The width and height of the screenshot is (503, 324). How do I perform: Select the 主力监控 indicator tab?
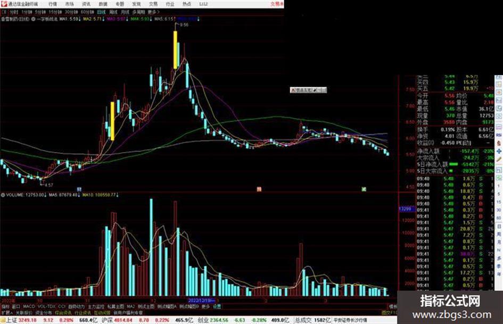coord(96,306)
